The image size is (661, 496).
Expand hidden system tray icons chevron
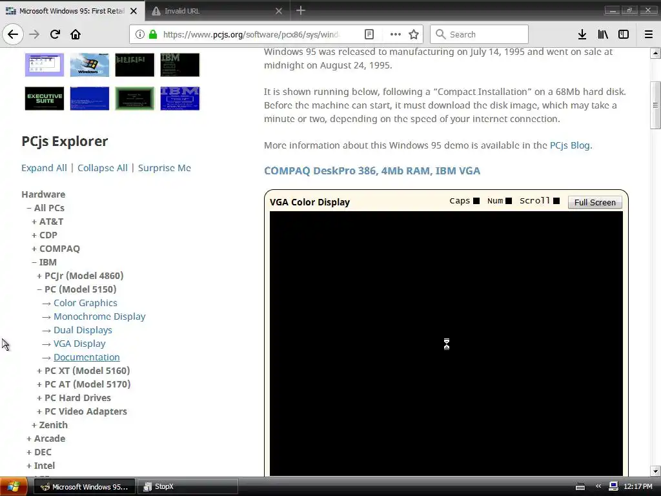(598, 486)
